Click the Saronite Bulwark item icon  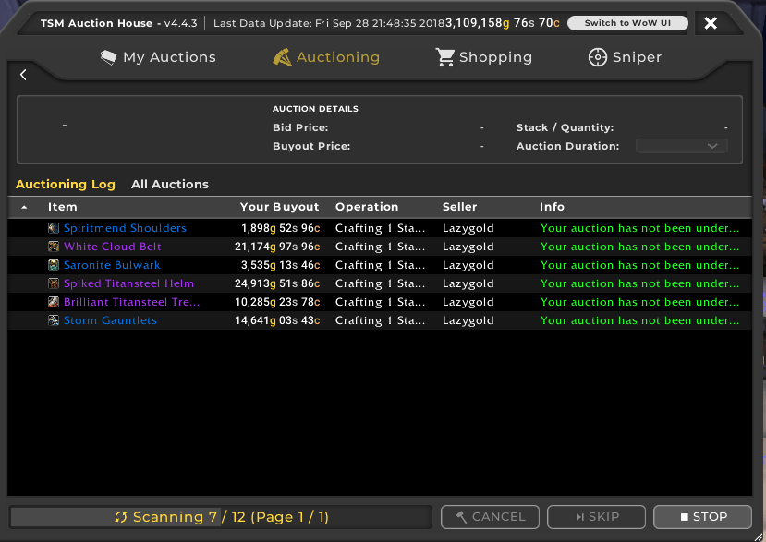coord(54,265)
